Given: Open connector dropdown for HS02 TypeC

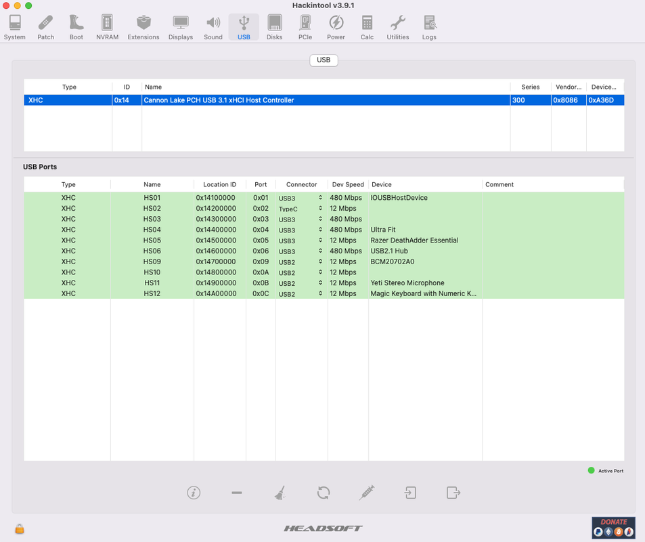Looking at the screenshot, I should (x=301, y=209).
